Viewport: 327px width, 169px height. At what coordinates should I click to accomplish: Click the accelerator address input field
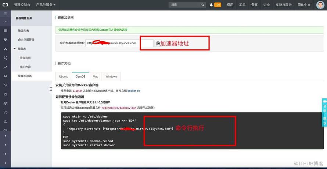click(119, 43)
